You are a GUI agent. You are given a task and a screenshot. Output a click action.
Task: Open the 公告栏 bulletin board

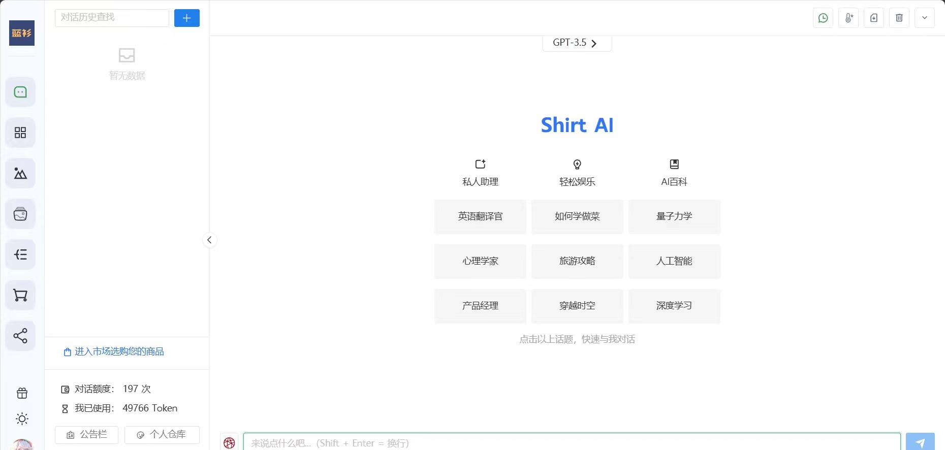[86, 435]
